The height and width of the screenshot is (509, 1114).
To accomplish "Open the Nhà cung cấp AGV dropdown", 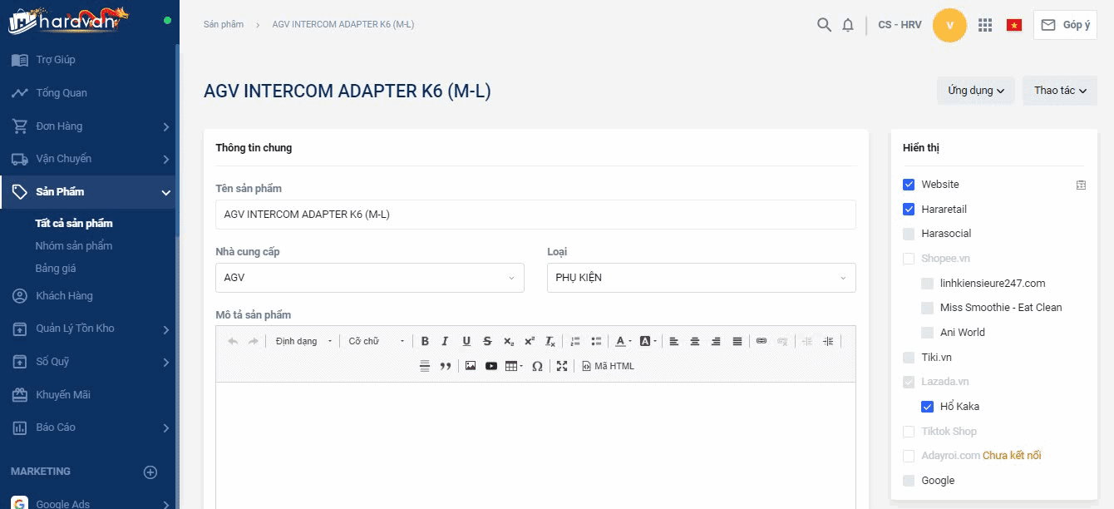I will coord(370,278).
